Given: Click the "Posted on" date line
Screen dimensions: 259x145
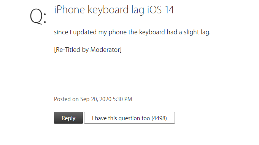Looking at the screenshot, I should click(93, 99).
